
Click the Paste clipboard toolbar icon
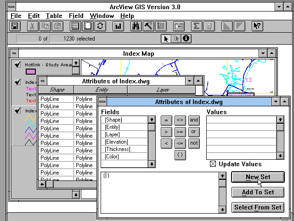[57, 26]
